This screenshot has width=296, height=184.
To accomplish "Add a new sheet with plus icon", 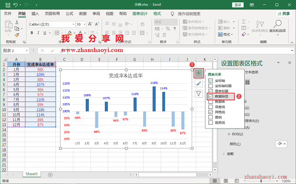I will coord(50,175).
